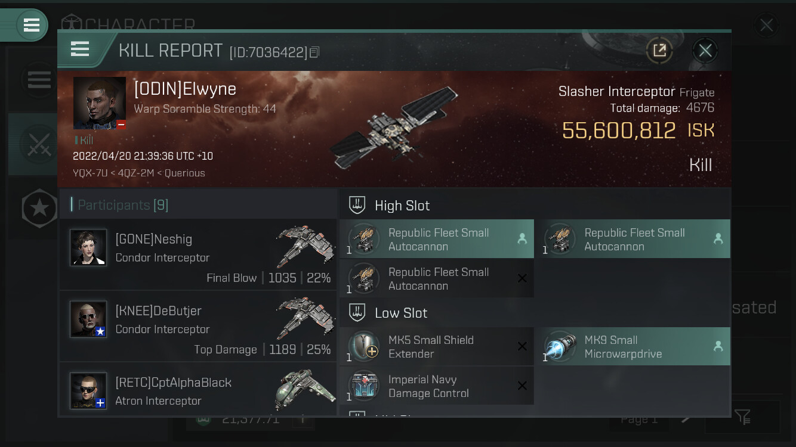Image resolution: width=796 pixels, height=447 pixels.
Task: Select the MK5 Small Shield Extender item
Action: pos(437,347)
